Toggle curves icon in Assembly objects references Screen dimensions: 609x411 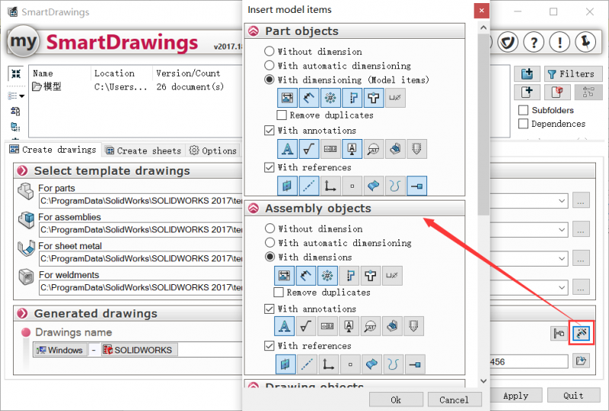[393, 364]
